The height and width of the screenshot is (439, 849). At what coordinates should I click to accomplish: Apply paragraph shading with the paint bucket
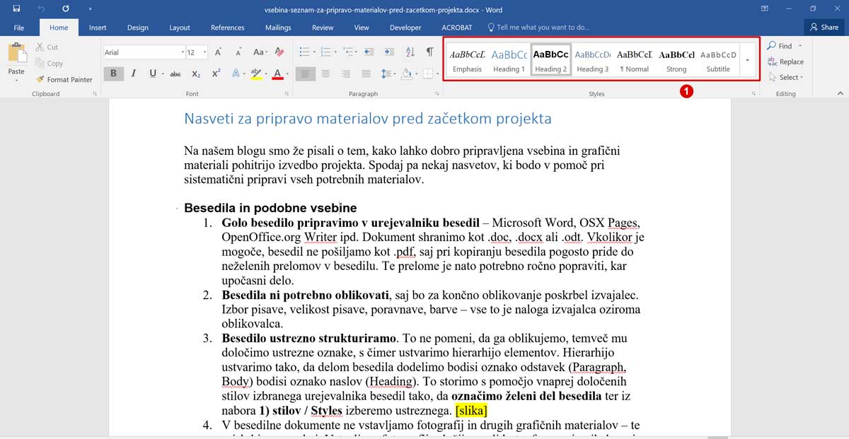coord(406,74)
